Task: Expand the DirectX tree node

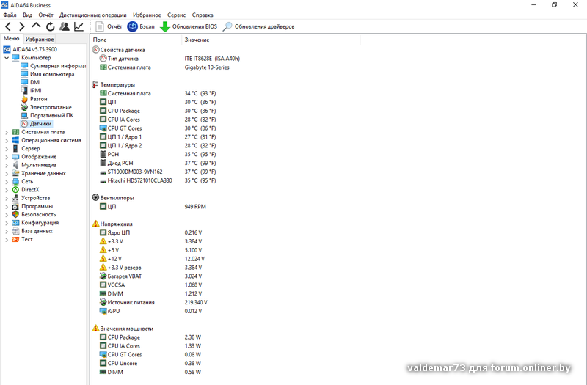Action: click(7, 190)
